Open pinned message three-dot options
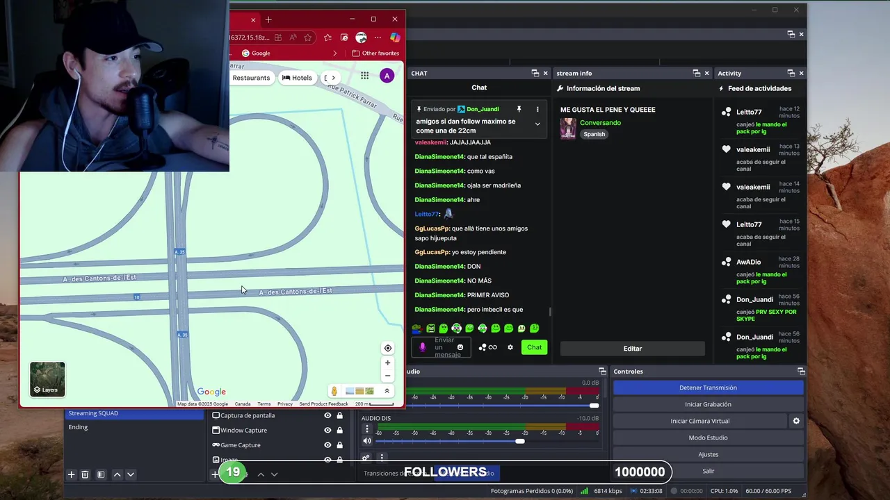 click(537, 109)
